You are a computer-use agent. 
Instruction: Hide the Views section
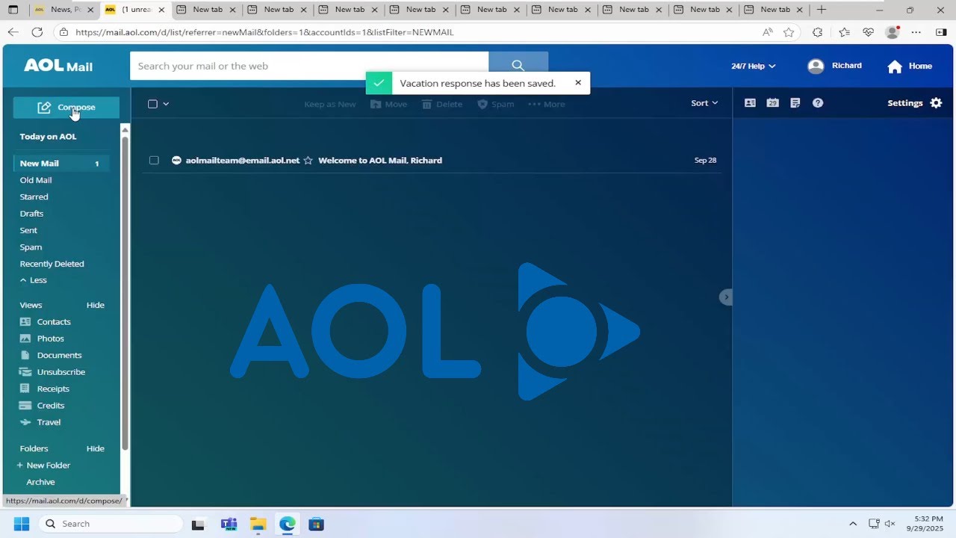click(96, 305)
